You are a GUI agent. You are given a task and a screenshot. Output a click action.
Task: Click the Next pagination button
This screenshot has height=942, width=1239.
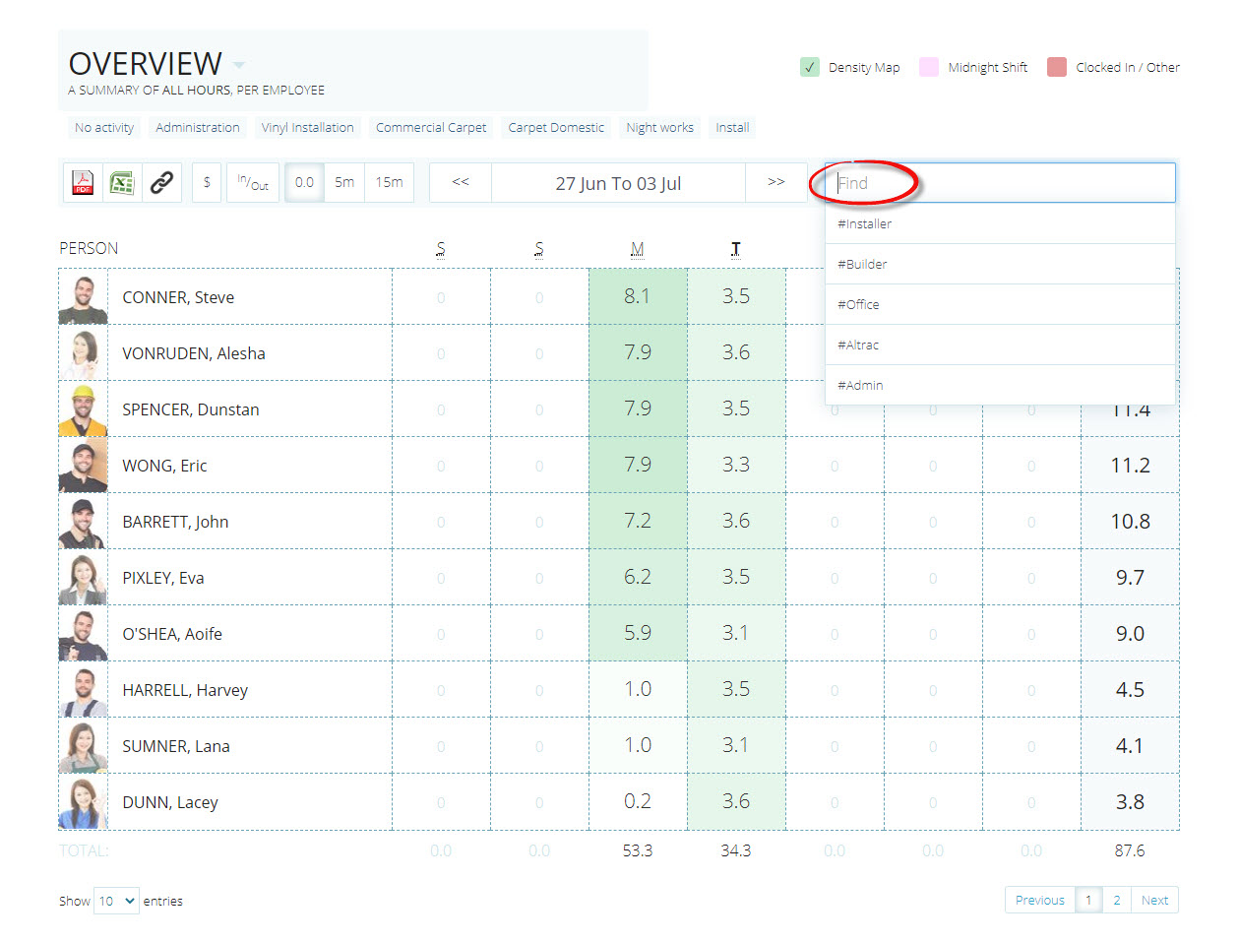tap(1154, 901)
